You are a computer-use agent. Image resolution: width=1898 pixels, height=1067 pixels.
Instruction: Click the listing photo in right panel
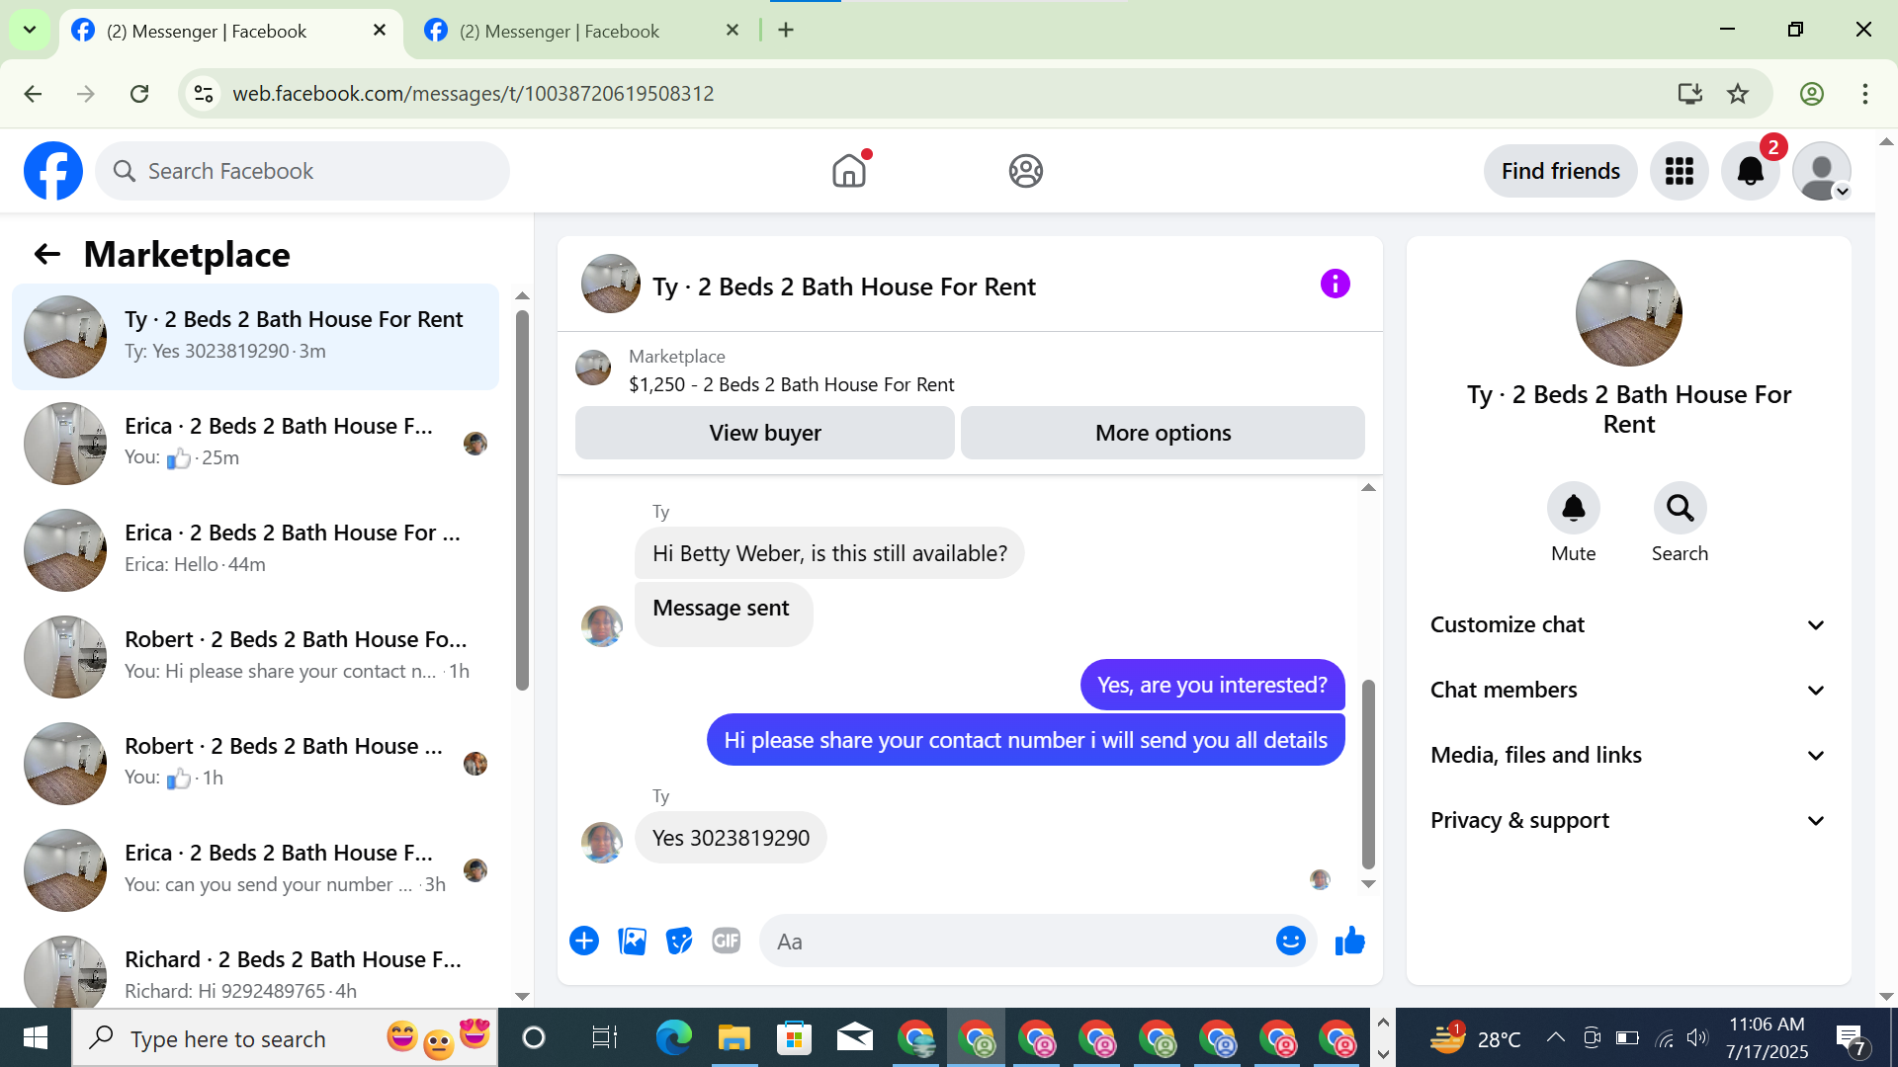point(1628,313)
